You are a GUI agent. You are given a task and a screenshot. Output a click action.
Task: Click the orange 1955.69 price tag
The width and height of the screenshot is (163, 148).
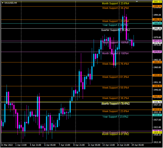pyautogui.click(x=157, y=75)
